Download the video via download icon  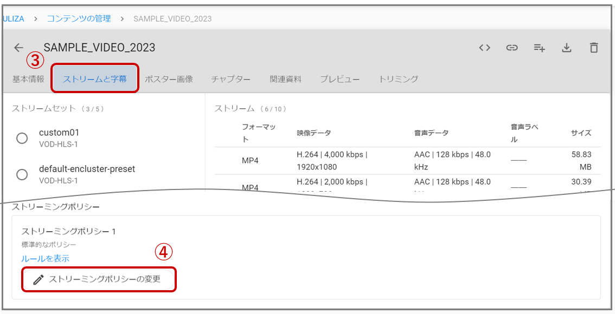tap(566, 48)
